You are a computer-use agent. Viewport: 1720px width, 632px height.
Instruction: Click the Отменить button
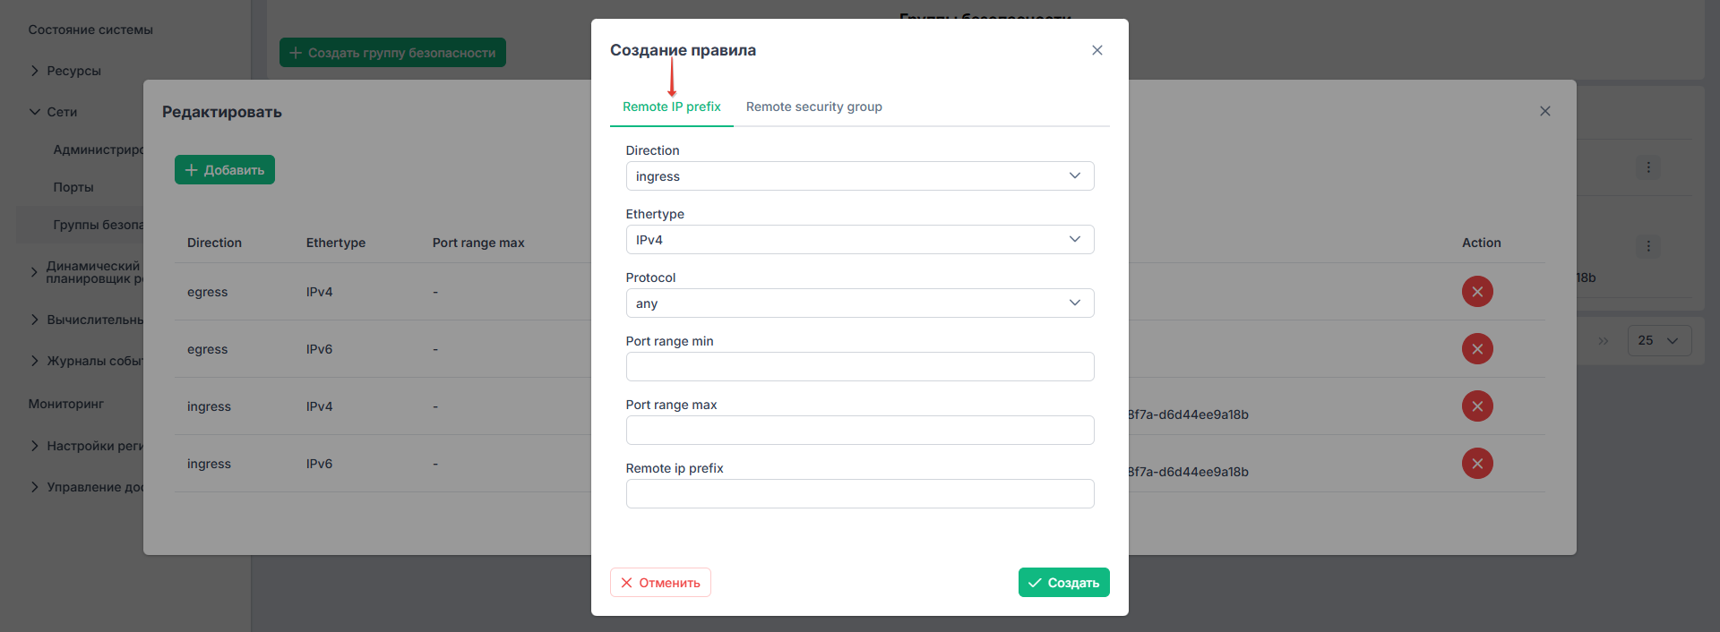coord(660,583)
